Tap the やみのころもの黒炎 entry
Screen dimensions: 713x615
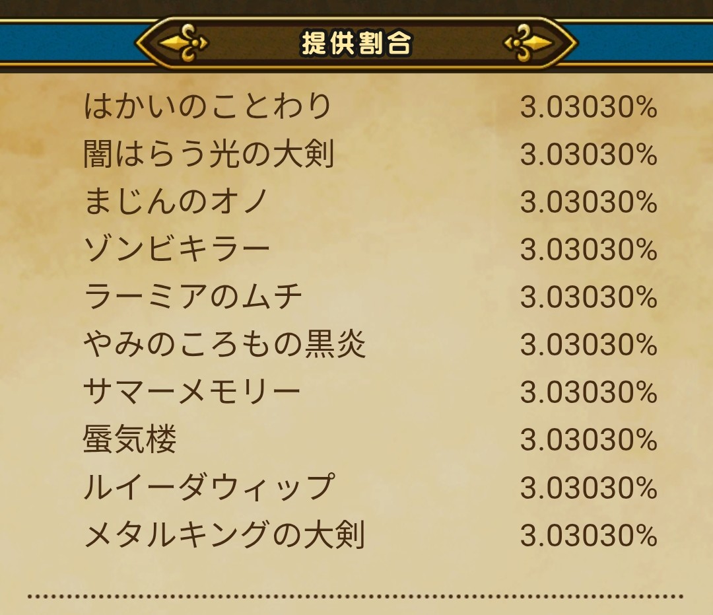224,345
